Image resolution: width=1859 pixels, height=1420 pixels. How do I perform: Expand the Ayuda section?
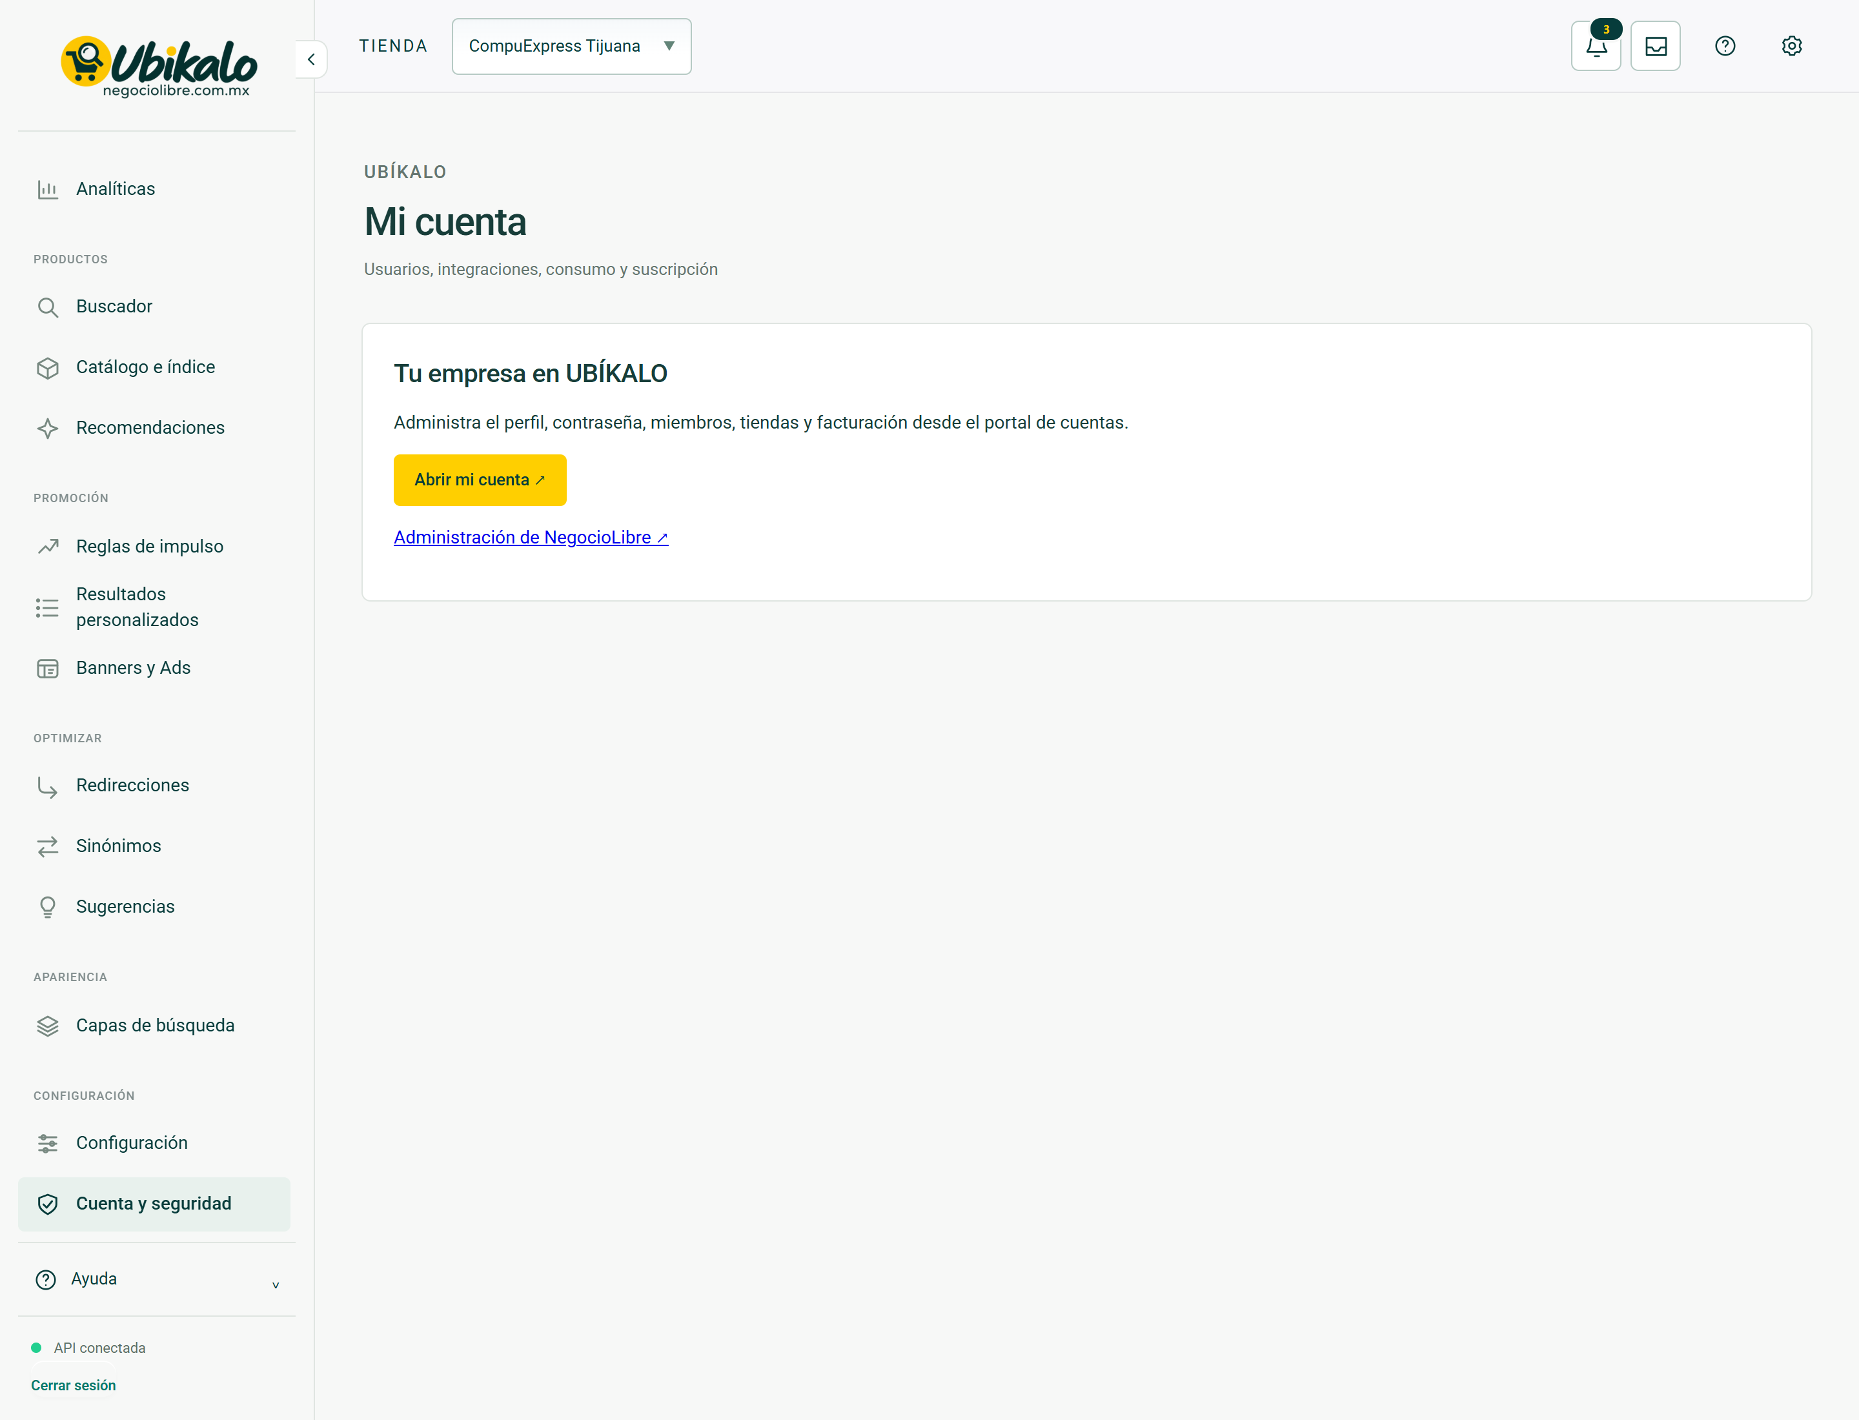point(156,1280)
